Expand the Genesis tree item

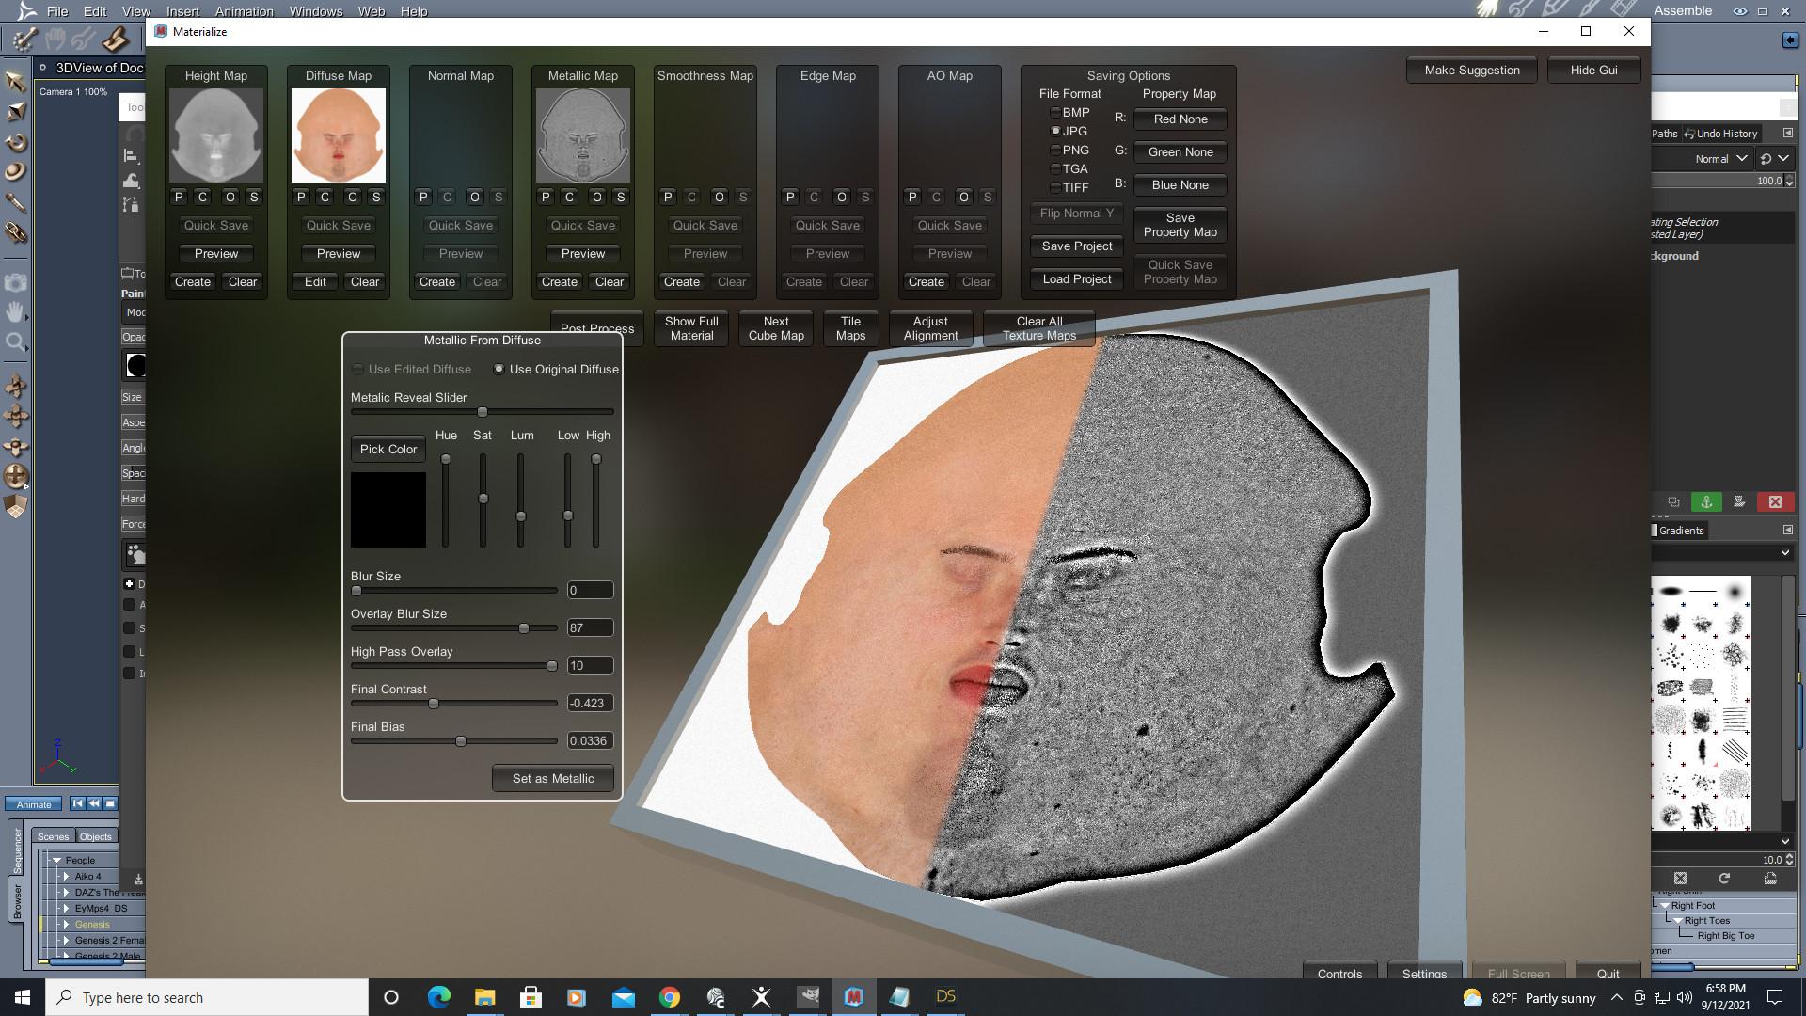coord(67,925)
